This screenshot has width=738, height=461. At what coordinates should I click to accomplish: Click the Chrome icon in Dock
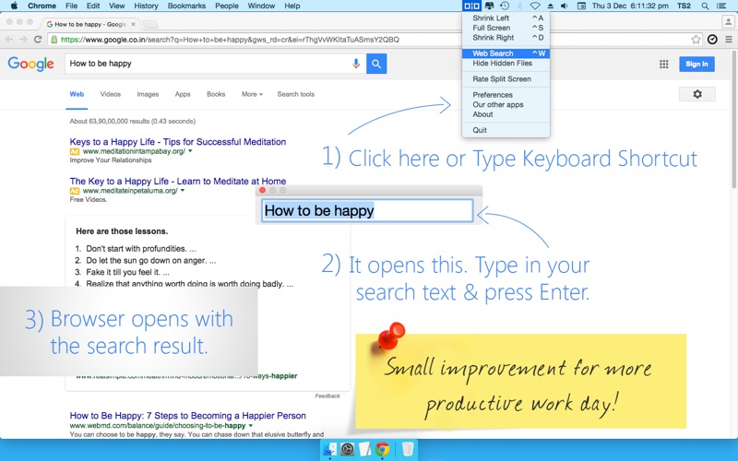tap(382, 450)
